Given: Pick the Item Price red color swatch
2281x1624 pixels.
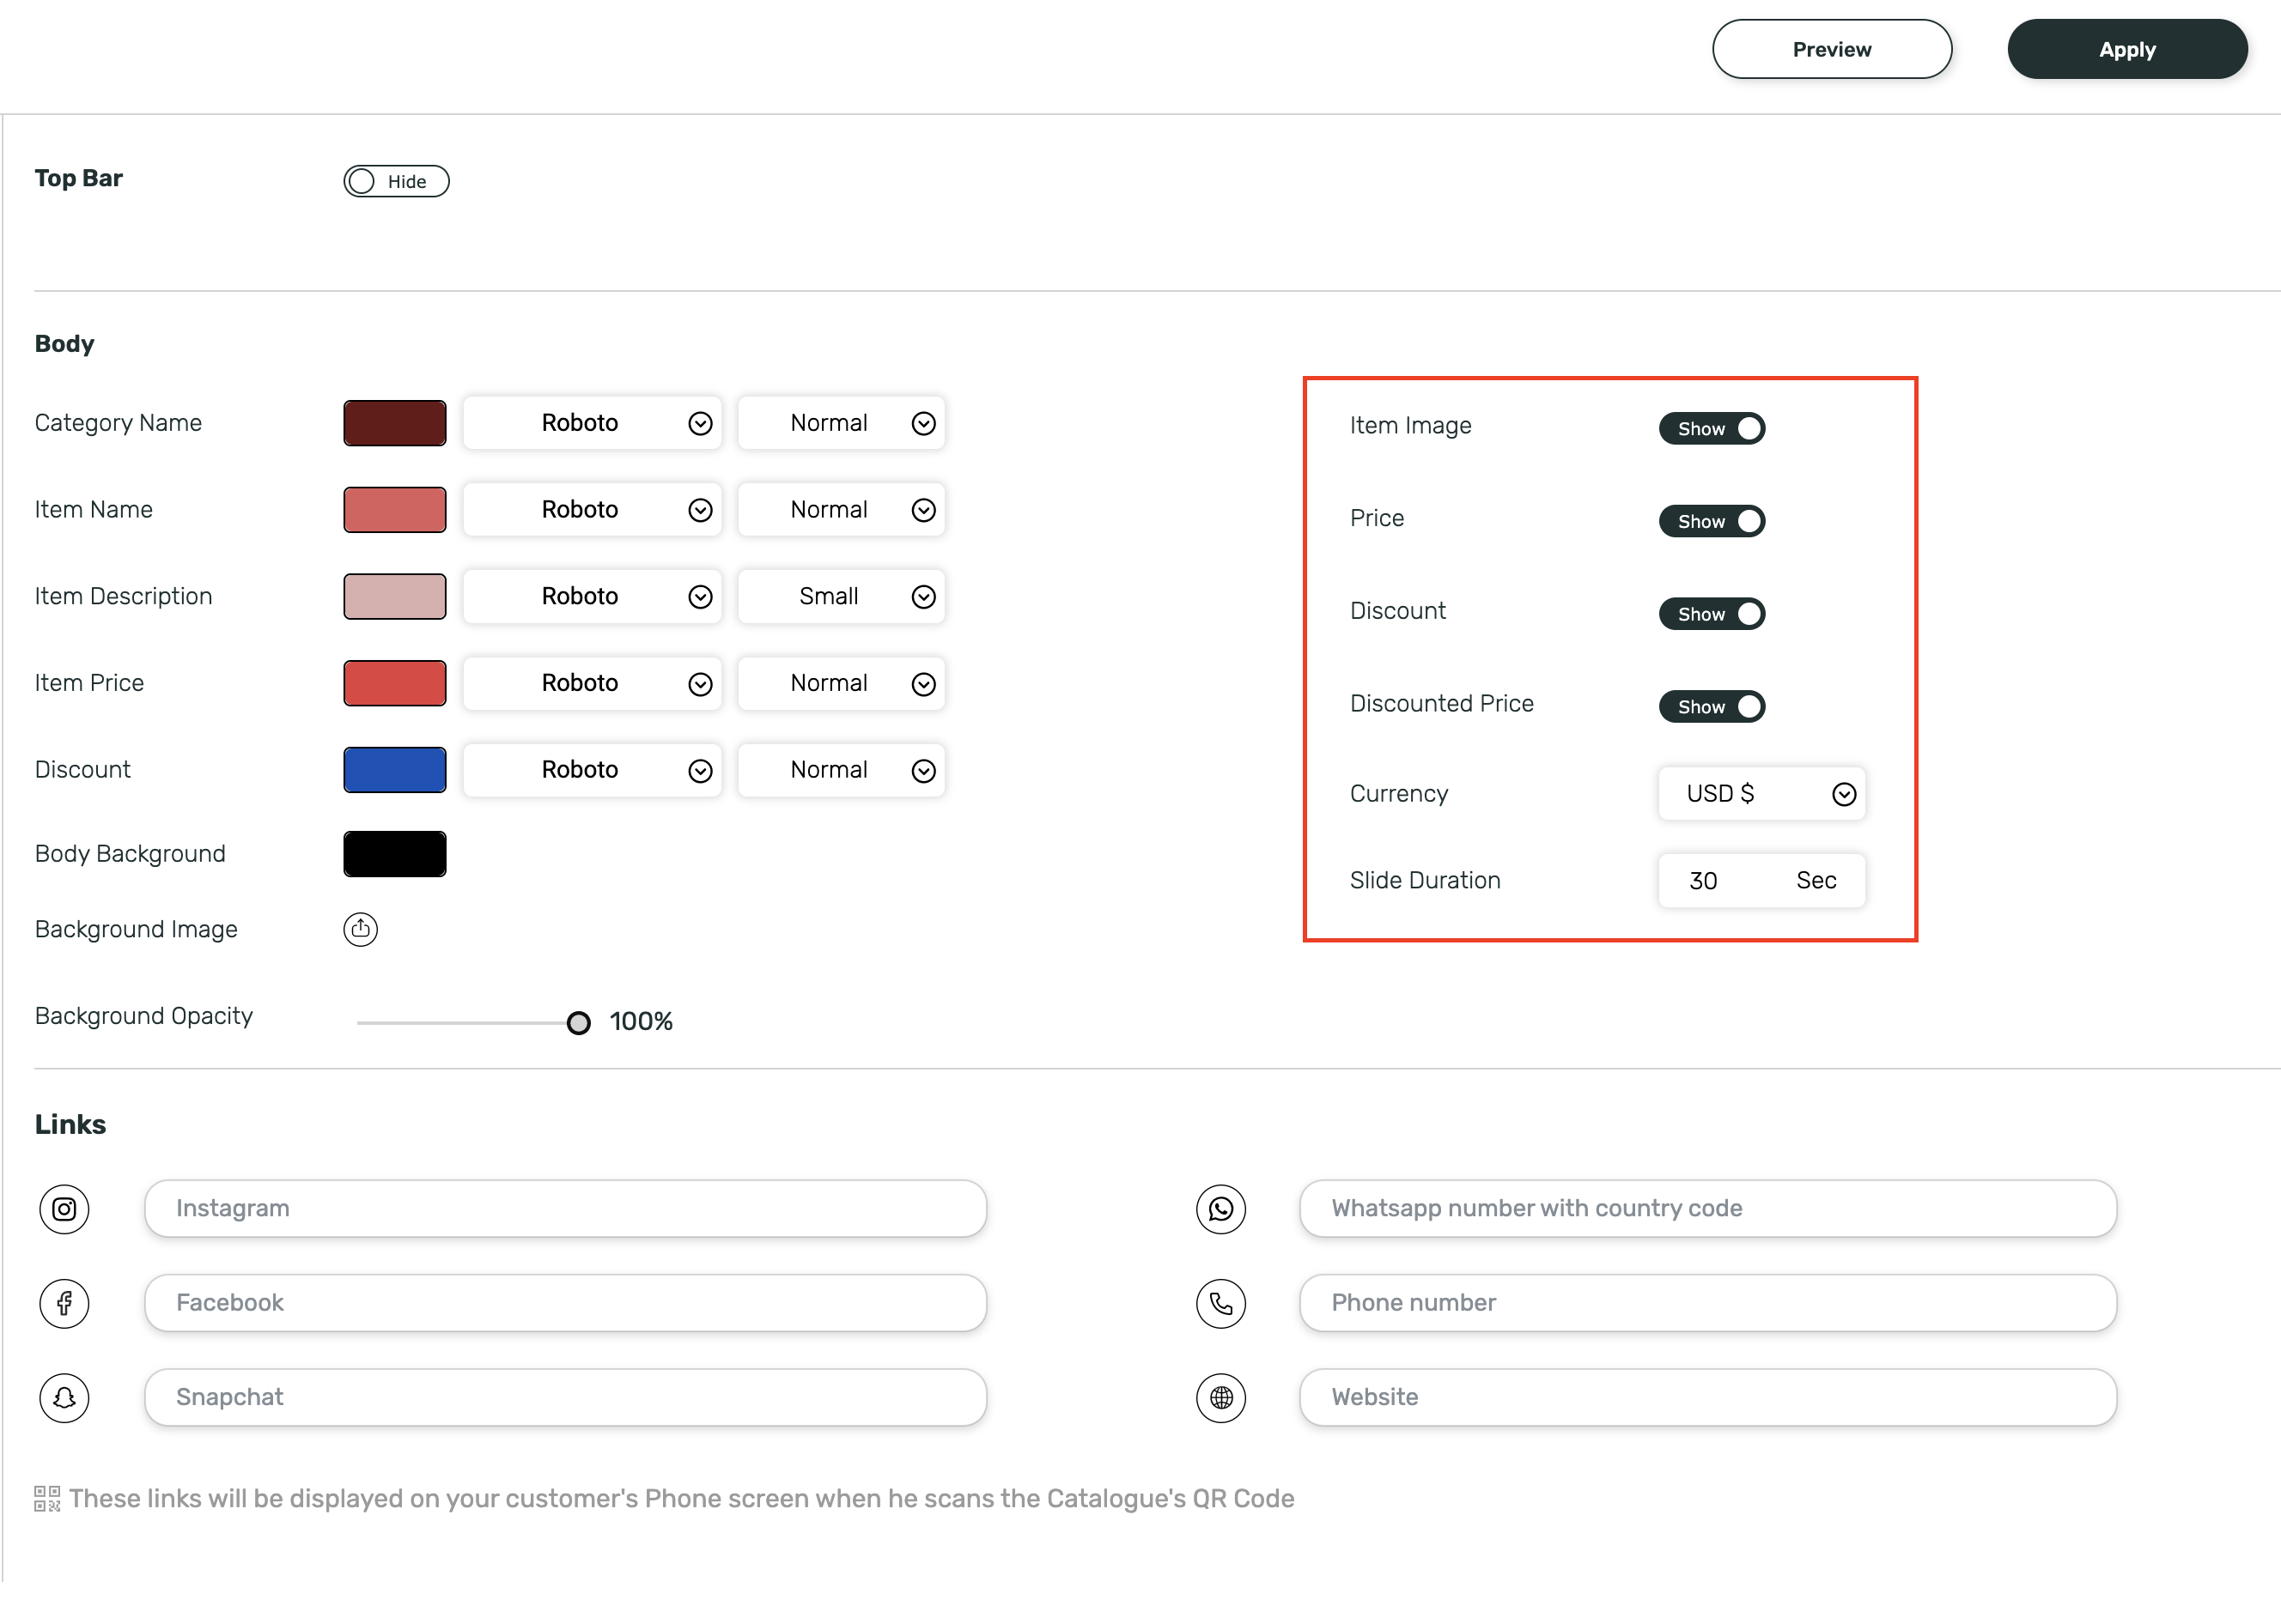Looking at the screenshot, I should pos(395,684).
